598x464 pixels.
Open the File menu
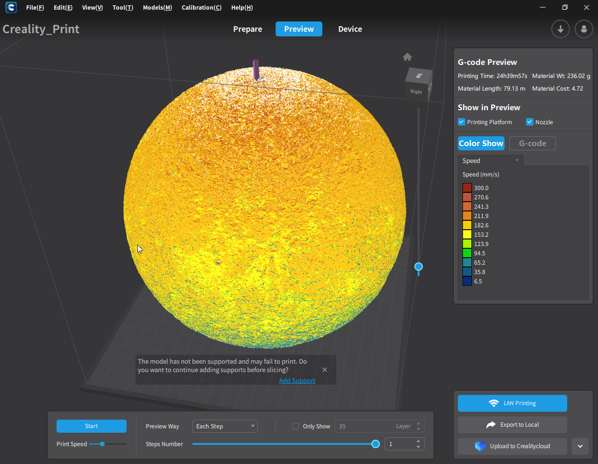pyautogui.click(x=35, y=7)
